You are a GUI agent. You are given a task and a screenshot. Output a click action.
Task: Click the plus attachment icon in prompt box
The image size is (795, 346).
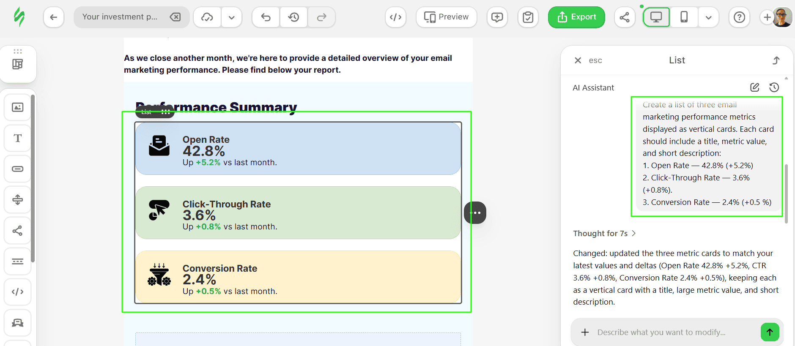click(x=585, y=332)
